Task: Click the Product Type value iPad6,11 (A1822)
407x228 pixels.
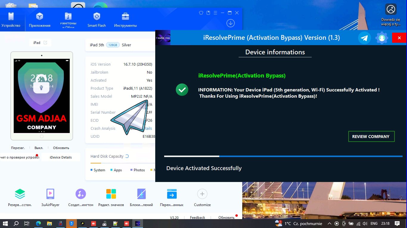Action: coord(138,88)
